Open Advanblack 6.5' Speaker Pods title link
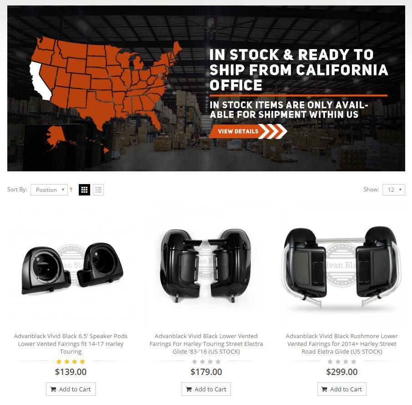 [71, 344]
